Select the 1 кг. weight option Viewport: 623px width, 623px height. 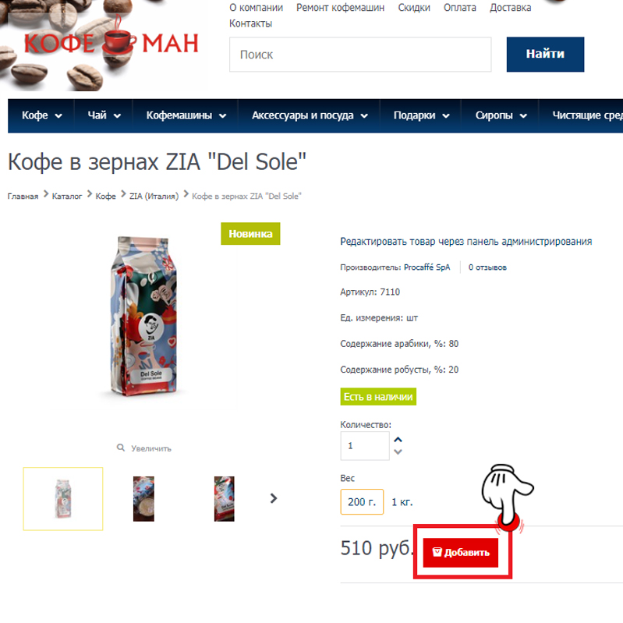click(402, 502)
